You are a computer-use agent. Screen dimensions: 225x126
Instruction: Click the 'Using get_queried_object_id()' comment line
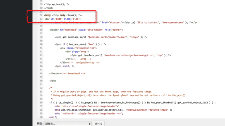pyautogui.click(x=119, y=95)
